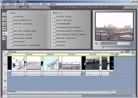Click the sound effects track icon
This screenshot has height=98, width=138.
coord(5,88)
